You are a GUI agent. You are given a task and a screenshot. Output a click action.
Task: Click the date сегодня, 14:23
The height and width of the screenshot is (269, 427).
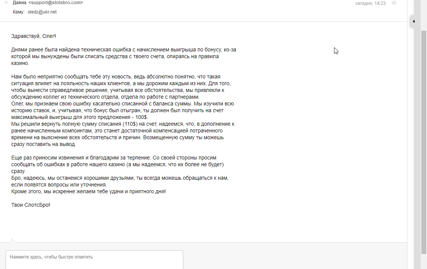pyautogui.click(x=371, y=3)
